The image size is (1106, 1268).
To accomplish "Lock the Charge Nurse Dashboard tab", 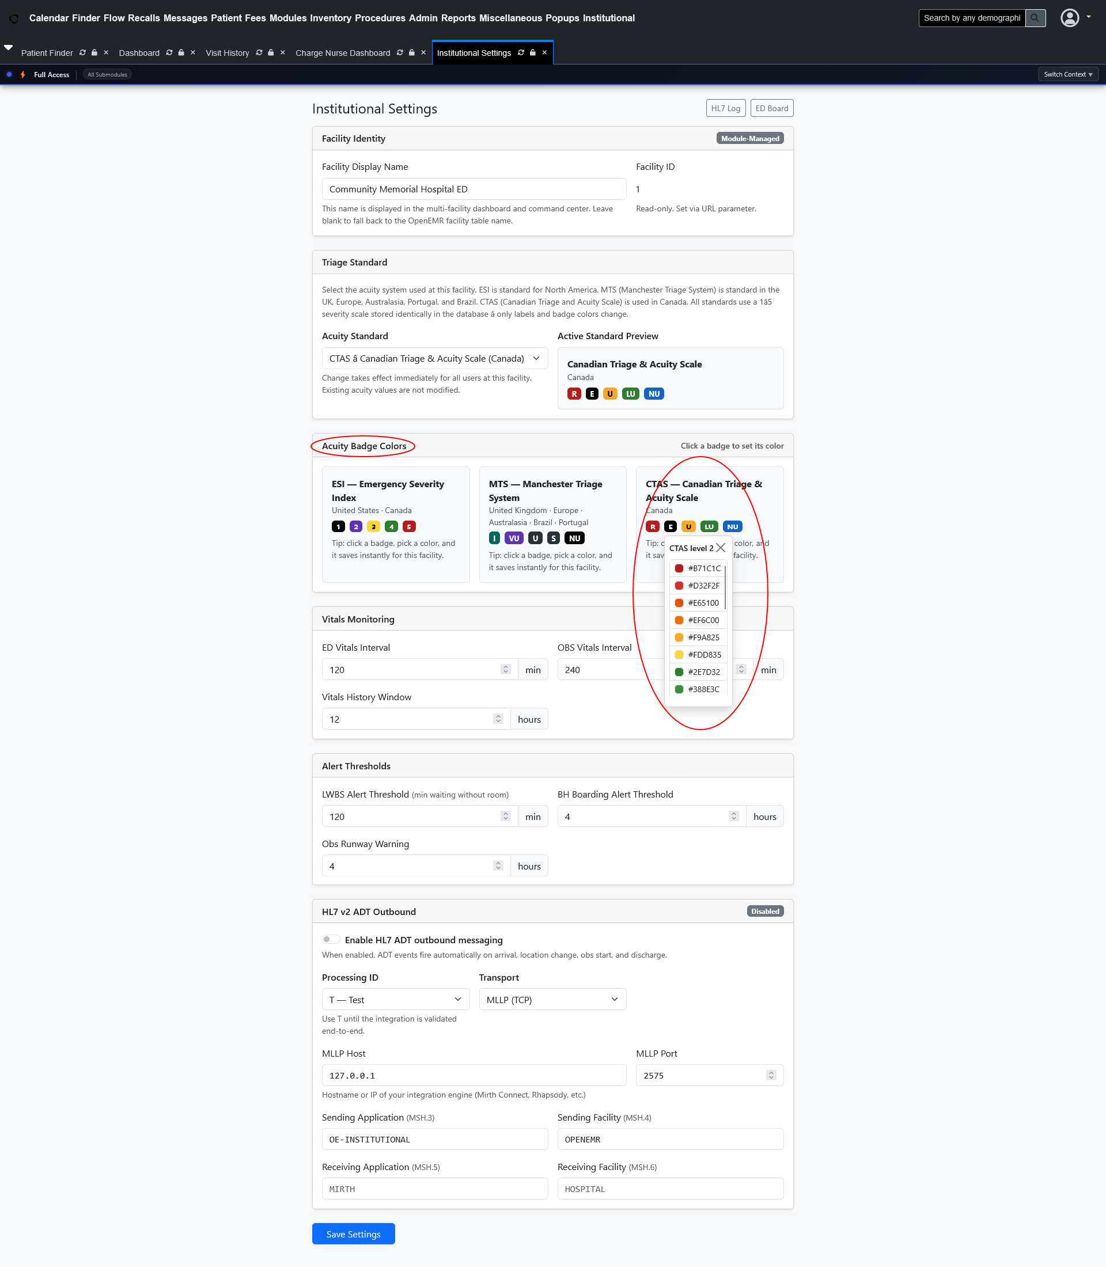I will coord(412,52).
